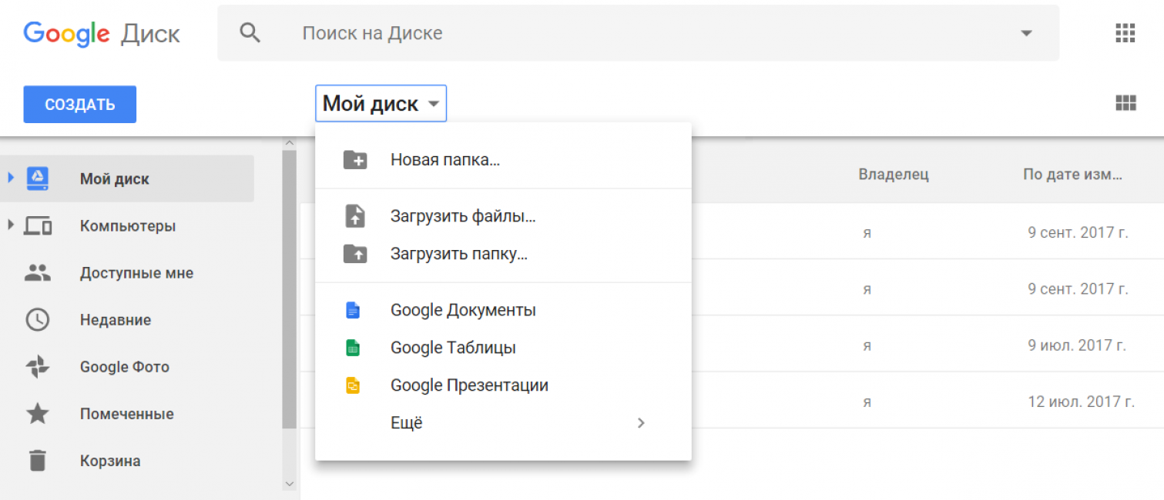This screenshot has height=500, width=1164.
Task: Click the Компьютеры devices icon
Action: (38, 226)
